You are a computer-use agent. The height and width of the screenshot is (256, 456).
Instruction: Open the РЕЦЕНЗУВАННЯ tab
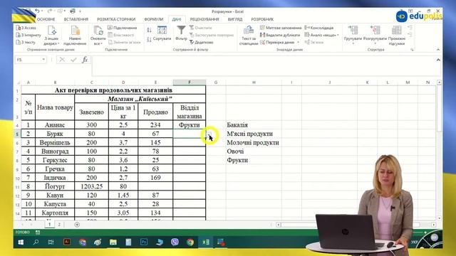coord(204,19)
